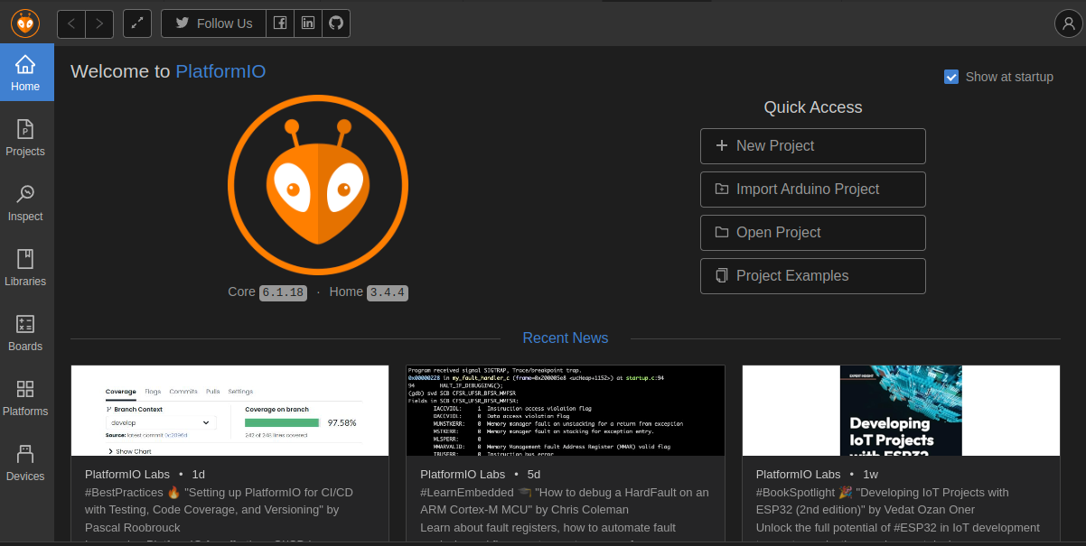
Task: Click PlatformIO Labs author on 1d post
Action: point(127,474)
